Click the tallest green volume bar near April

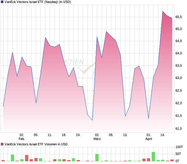[153, 156]
